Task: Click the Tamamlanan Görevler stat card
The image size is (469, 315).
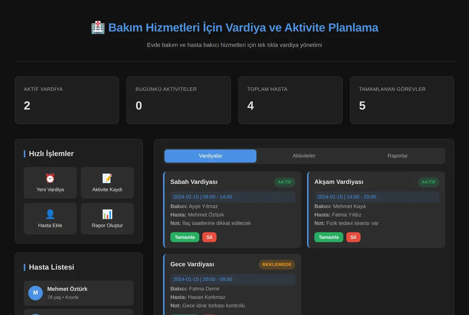Action: click(402, 100)
